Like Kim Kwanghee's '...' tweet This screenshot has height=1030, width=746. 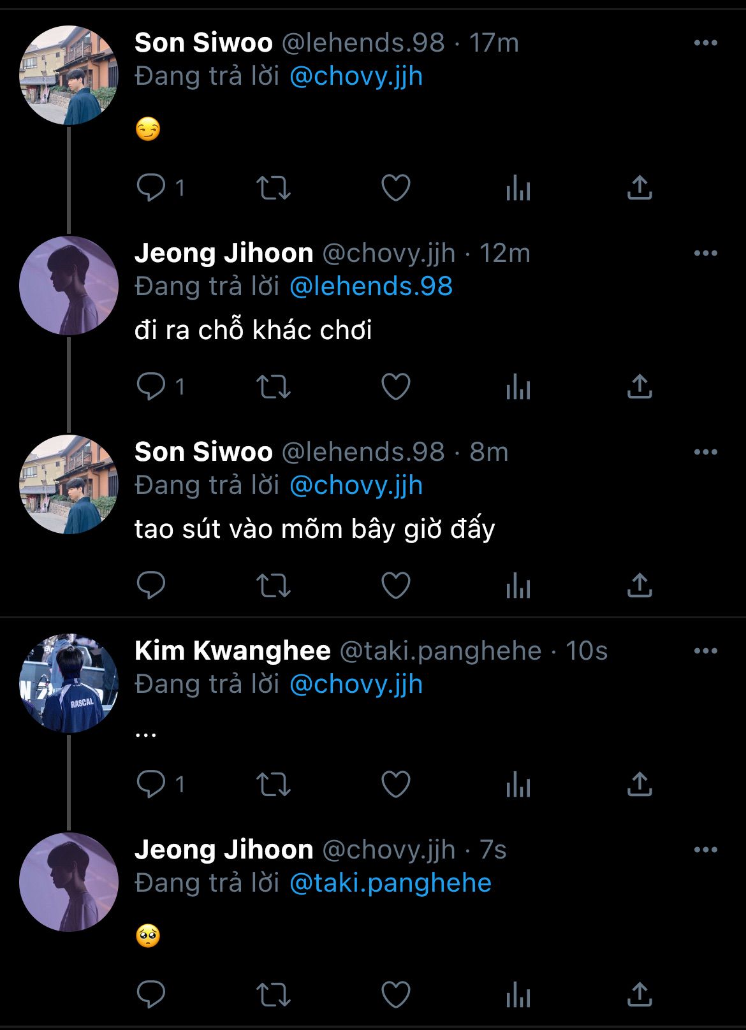[x=395, y=785]
